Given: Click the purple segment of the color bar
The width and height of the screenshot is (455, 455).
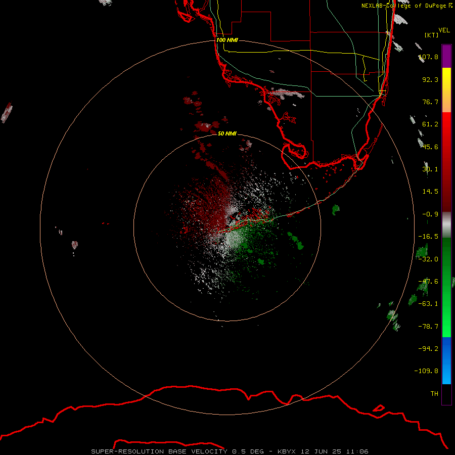Looking at the screenshot, I should [x=446, y=56].
